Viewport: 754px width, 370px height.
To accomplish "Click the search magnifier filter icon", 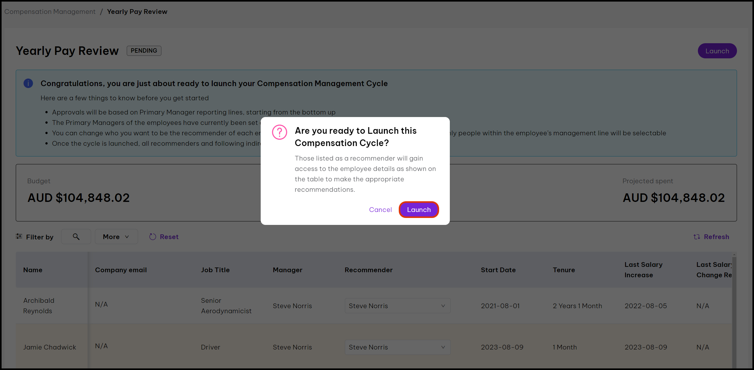I will 76,237.
